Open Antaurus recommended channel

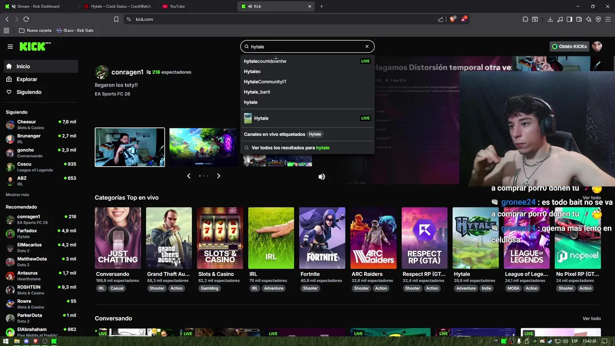point(41,276)
